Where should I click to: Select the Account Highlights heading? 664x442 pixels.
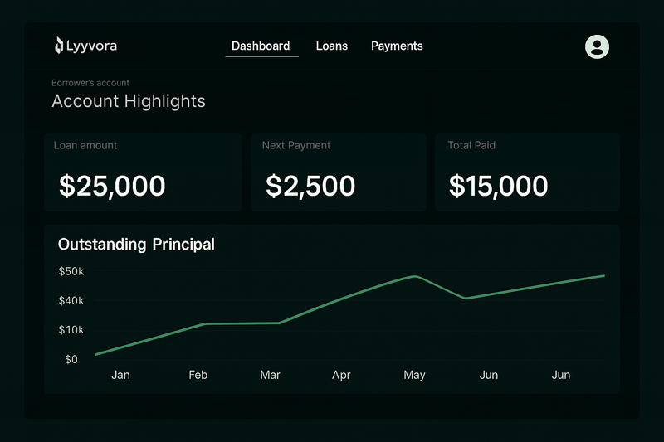[129, 101]
